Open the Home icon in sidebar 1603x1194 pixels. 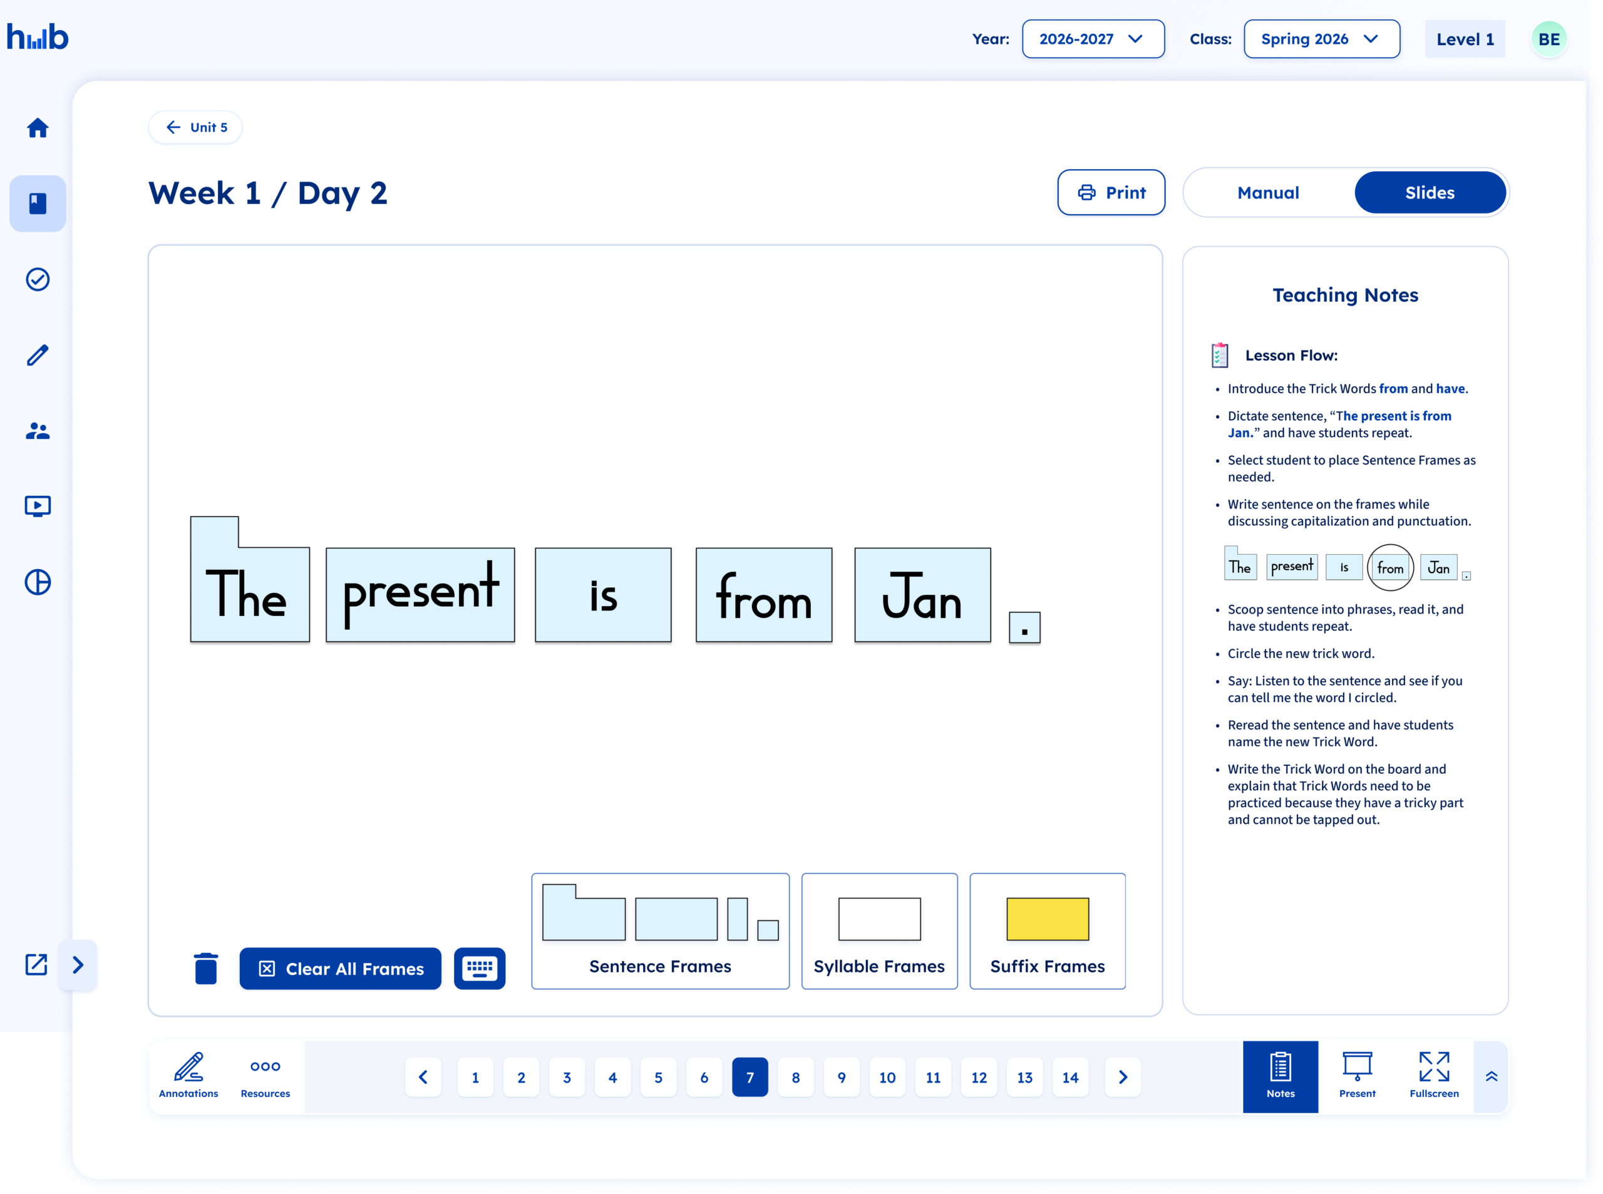38,128
